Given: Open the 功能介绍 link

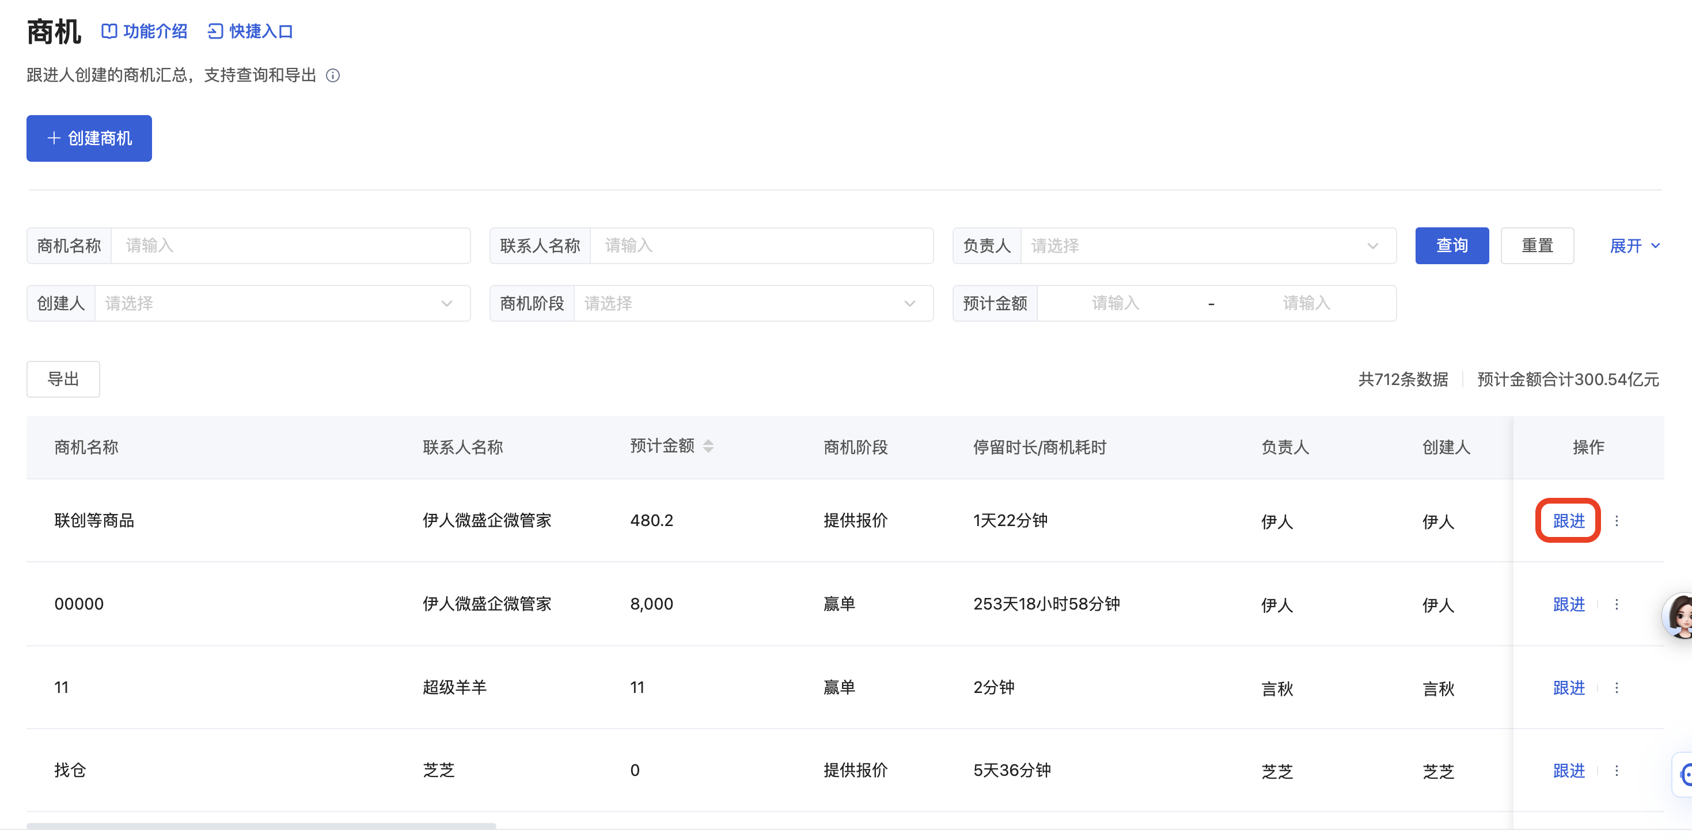Looking at the screenshot, I should pos(145,31).
